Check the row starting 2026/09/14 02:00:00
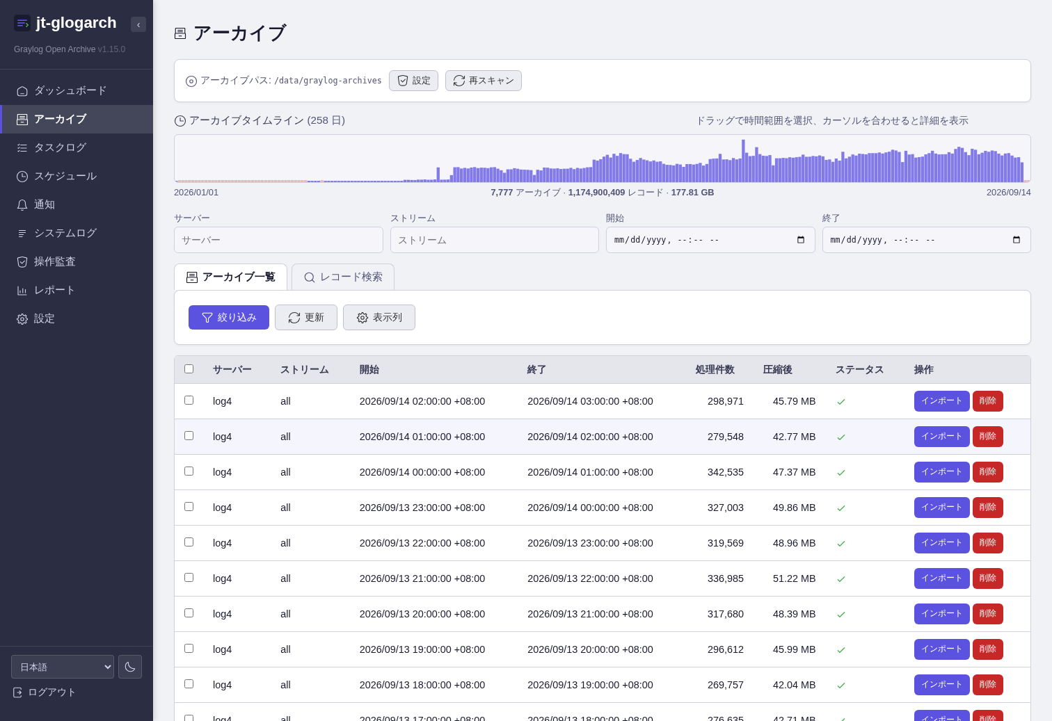 tap(189, 400)
